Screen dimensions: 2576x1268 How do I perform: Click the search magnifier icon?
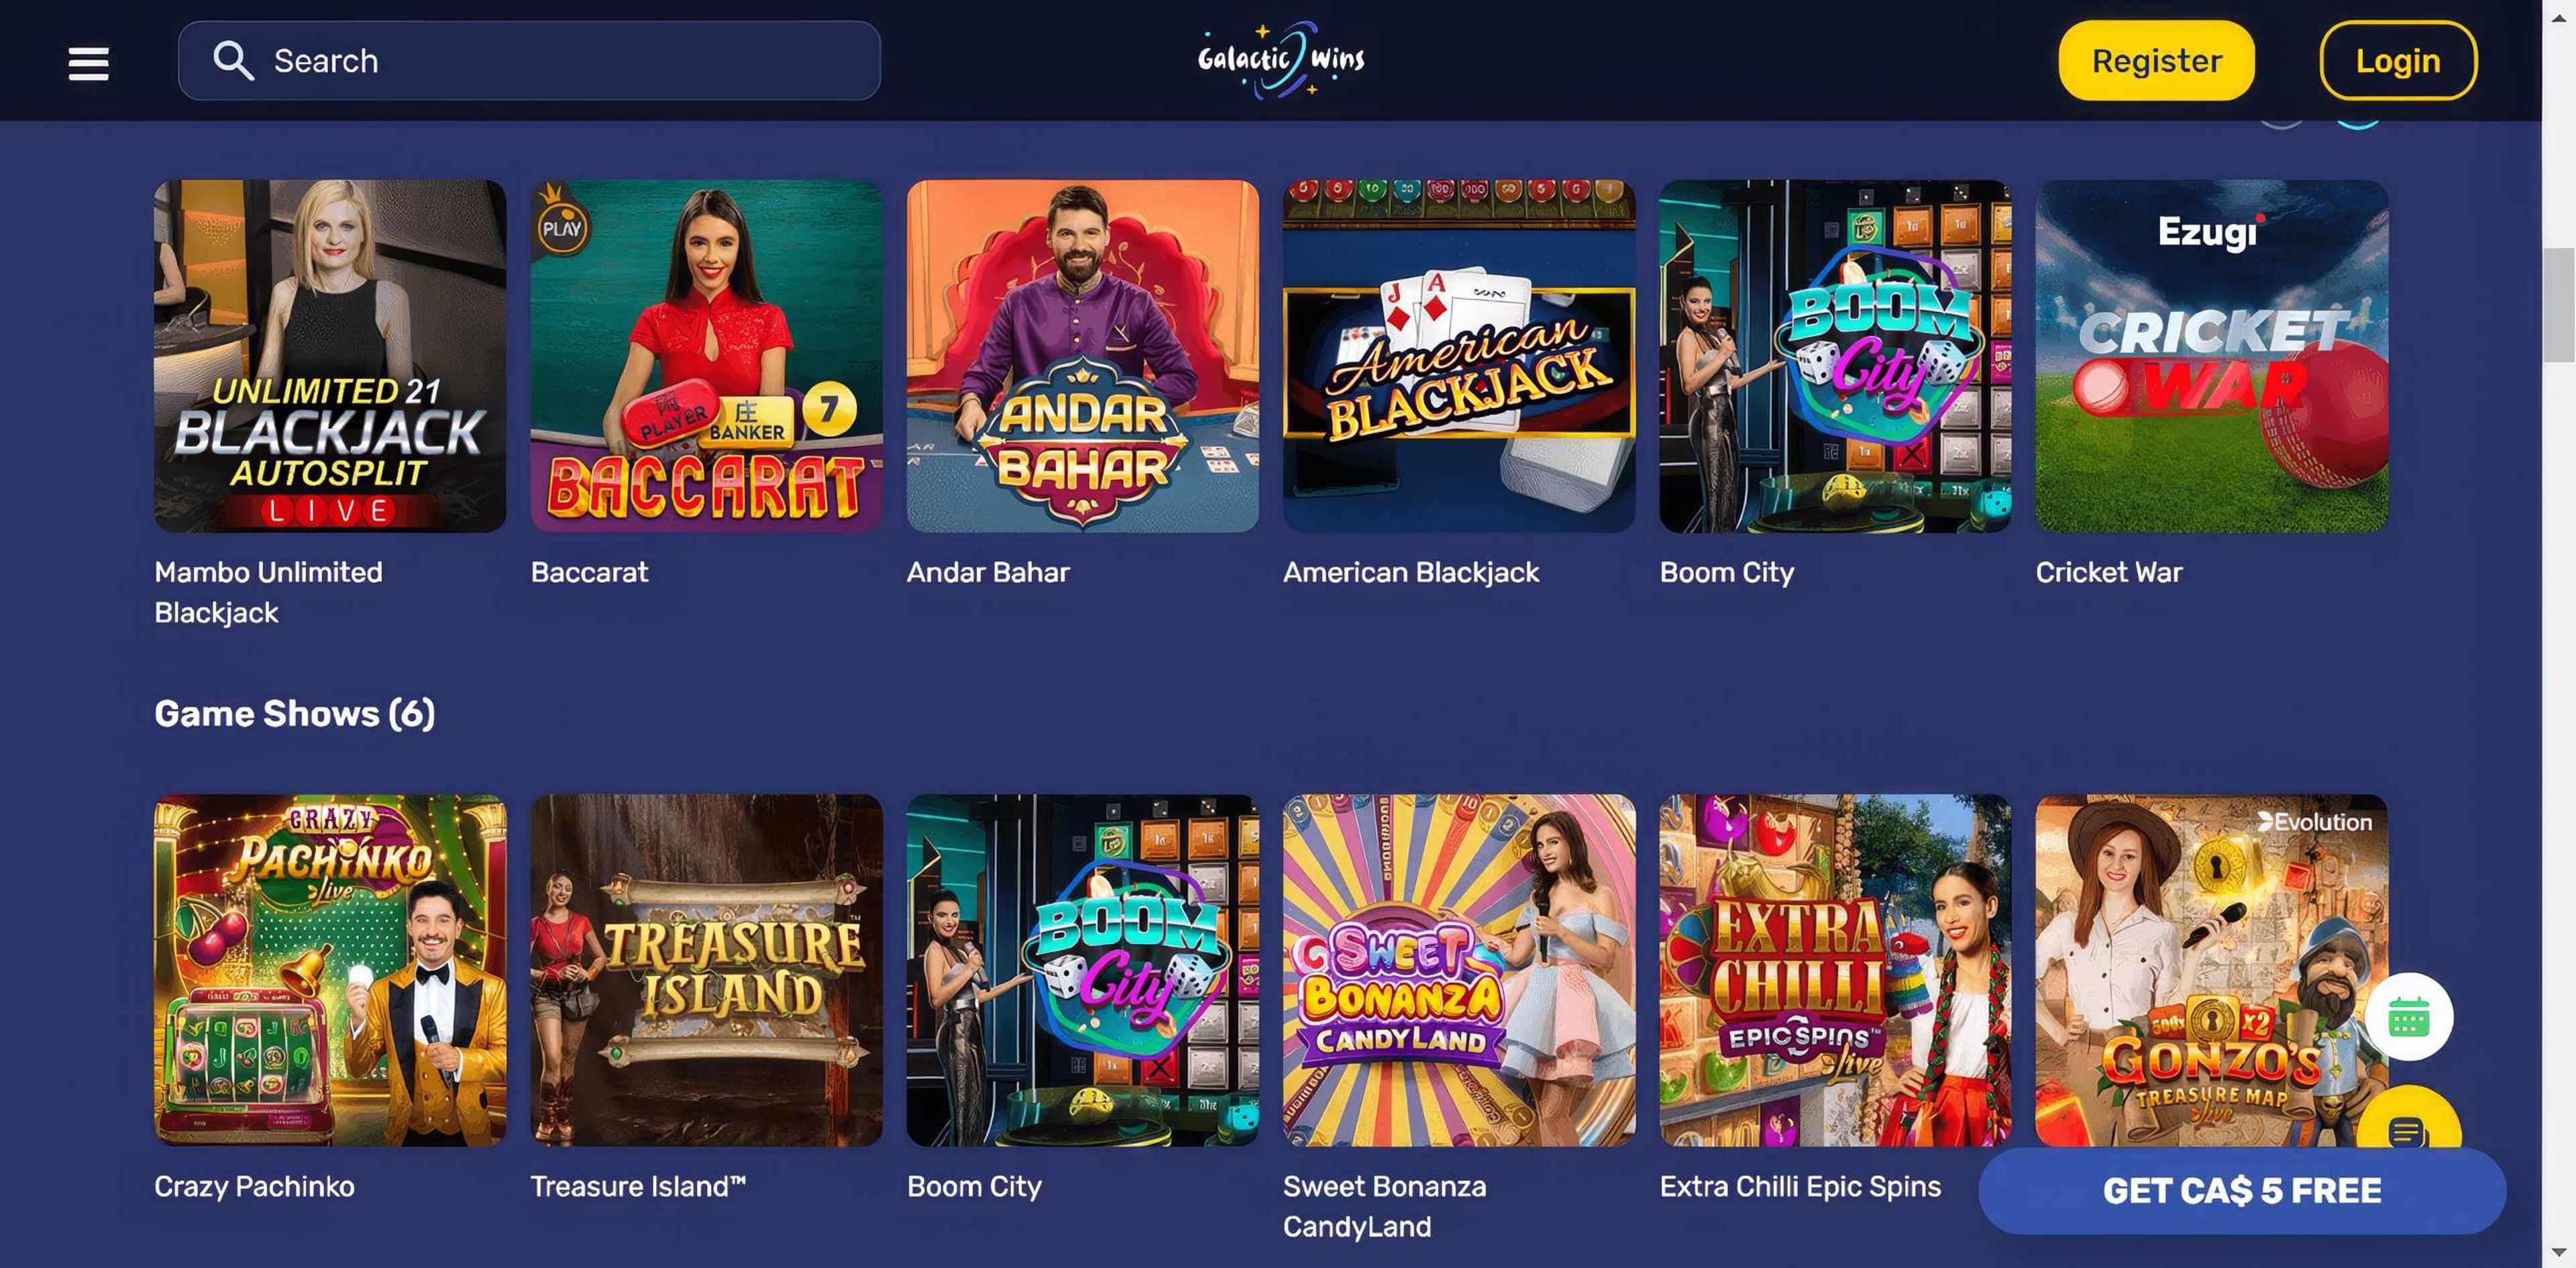coord(233,61)
